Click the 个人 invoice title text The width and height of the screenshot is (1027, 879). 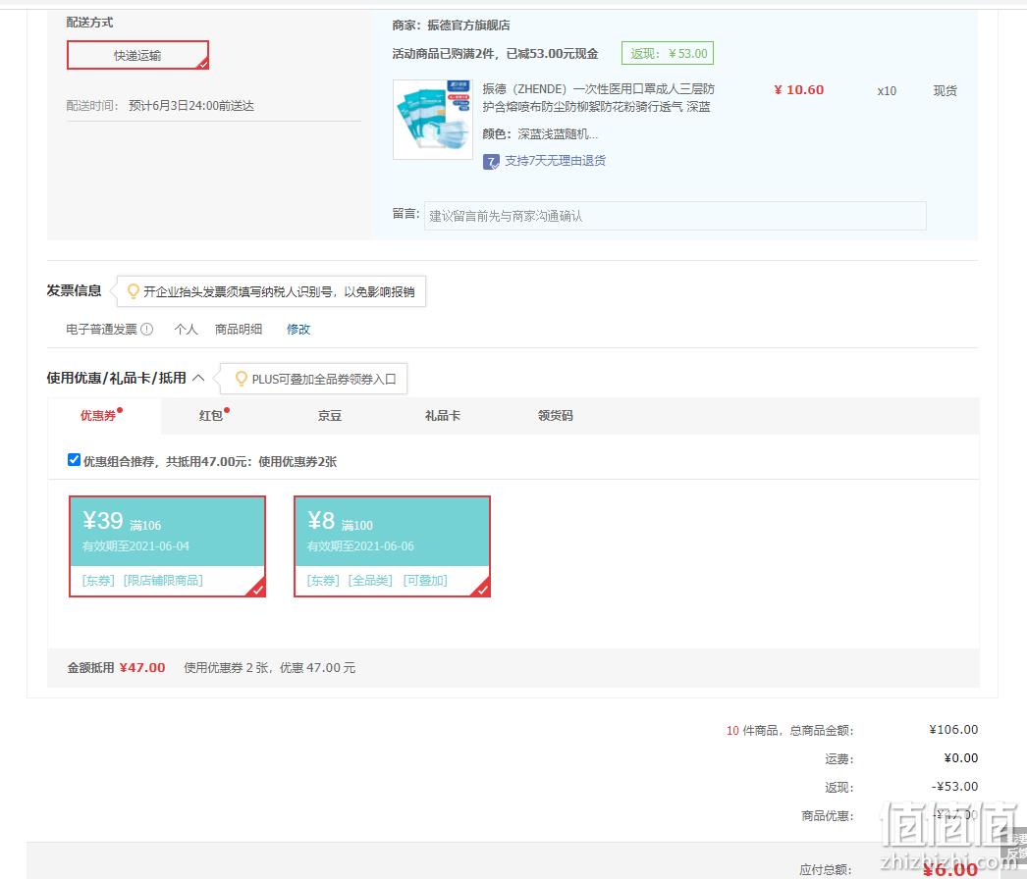(186, 330)
